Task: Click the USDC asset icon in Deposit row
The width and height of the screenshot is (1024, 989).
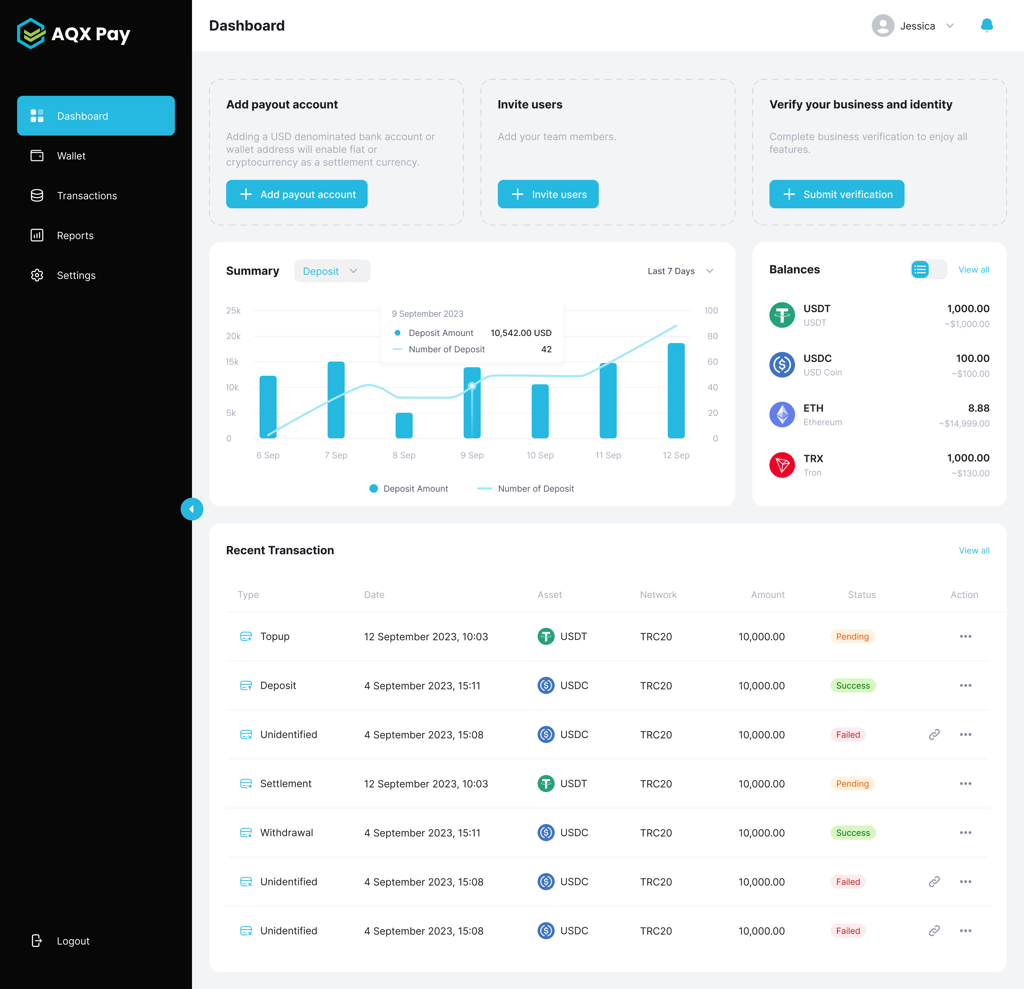Action: pos(546,685)
